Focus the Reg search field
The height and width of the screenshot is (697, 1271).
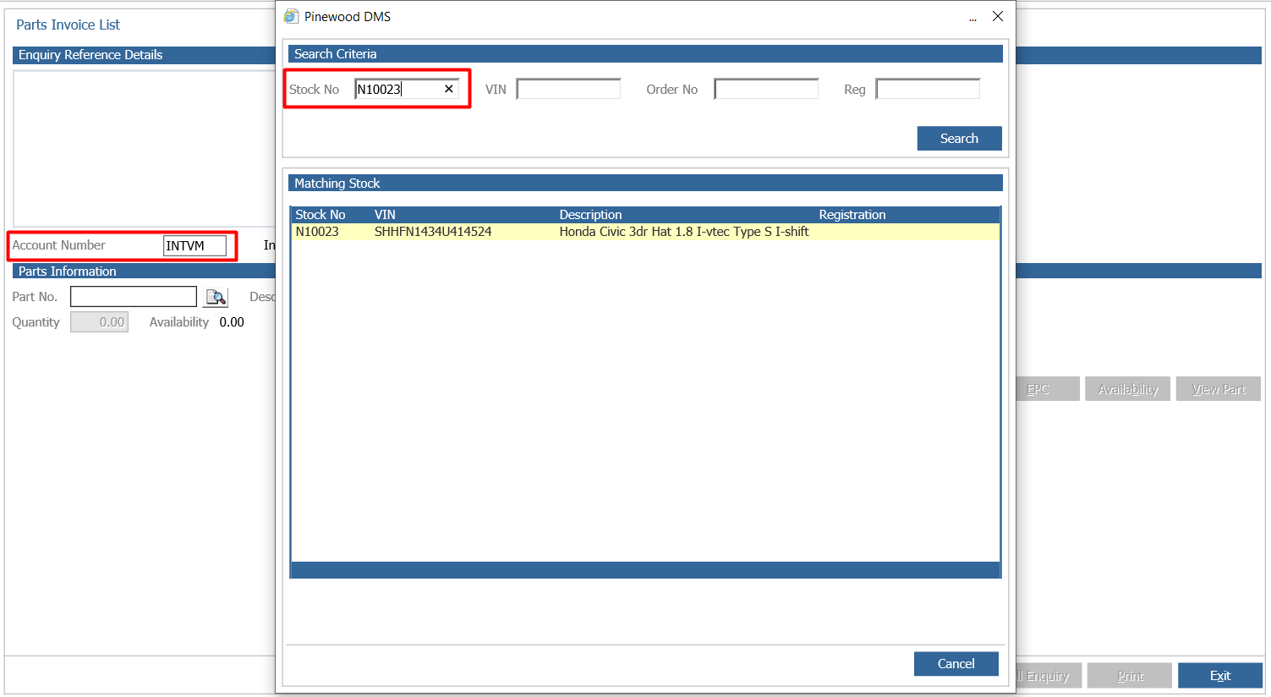(928, 89)
